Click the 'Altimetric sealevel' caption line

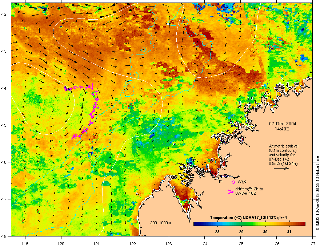click(x=284, y=146)
